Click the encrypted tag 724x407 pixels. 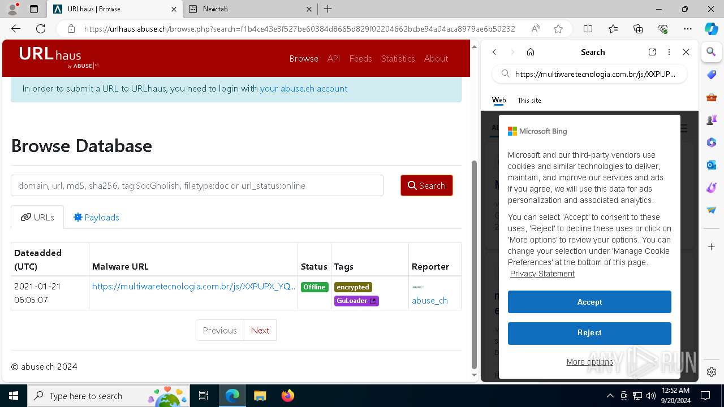pyautogui.click(x=353, y=287)
